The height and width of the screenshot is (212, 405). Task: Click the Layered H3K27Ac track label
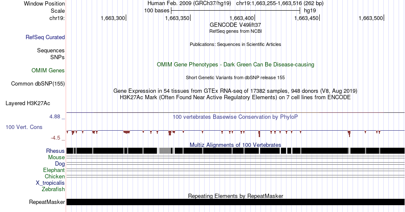tap(28, 103)
